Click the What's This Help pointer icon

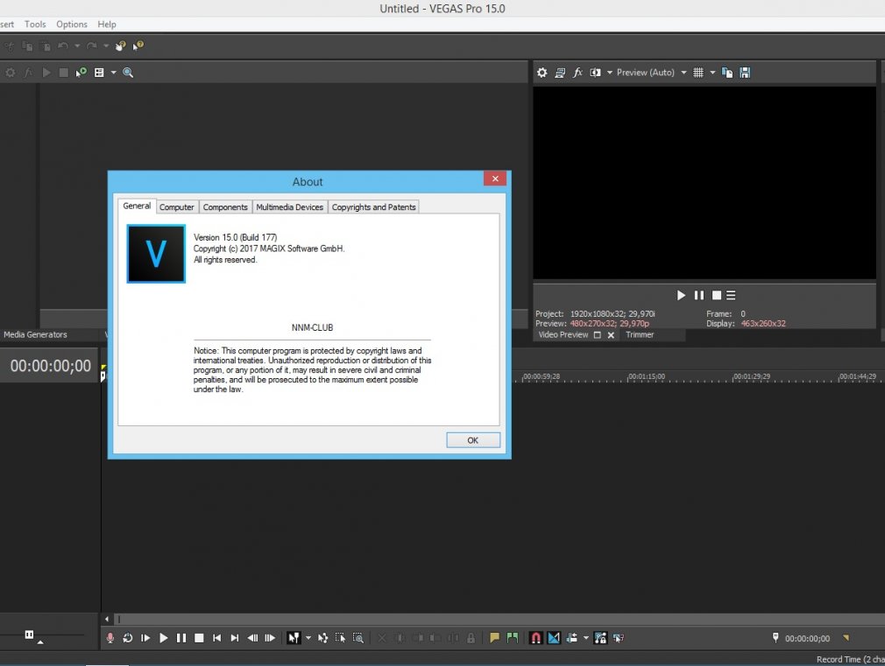click(138, 46)
